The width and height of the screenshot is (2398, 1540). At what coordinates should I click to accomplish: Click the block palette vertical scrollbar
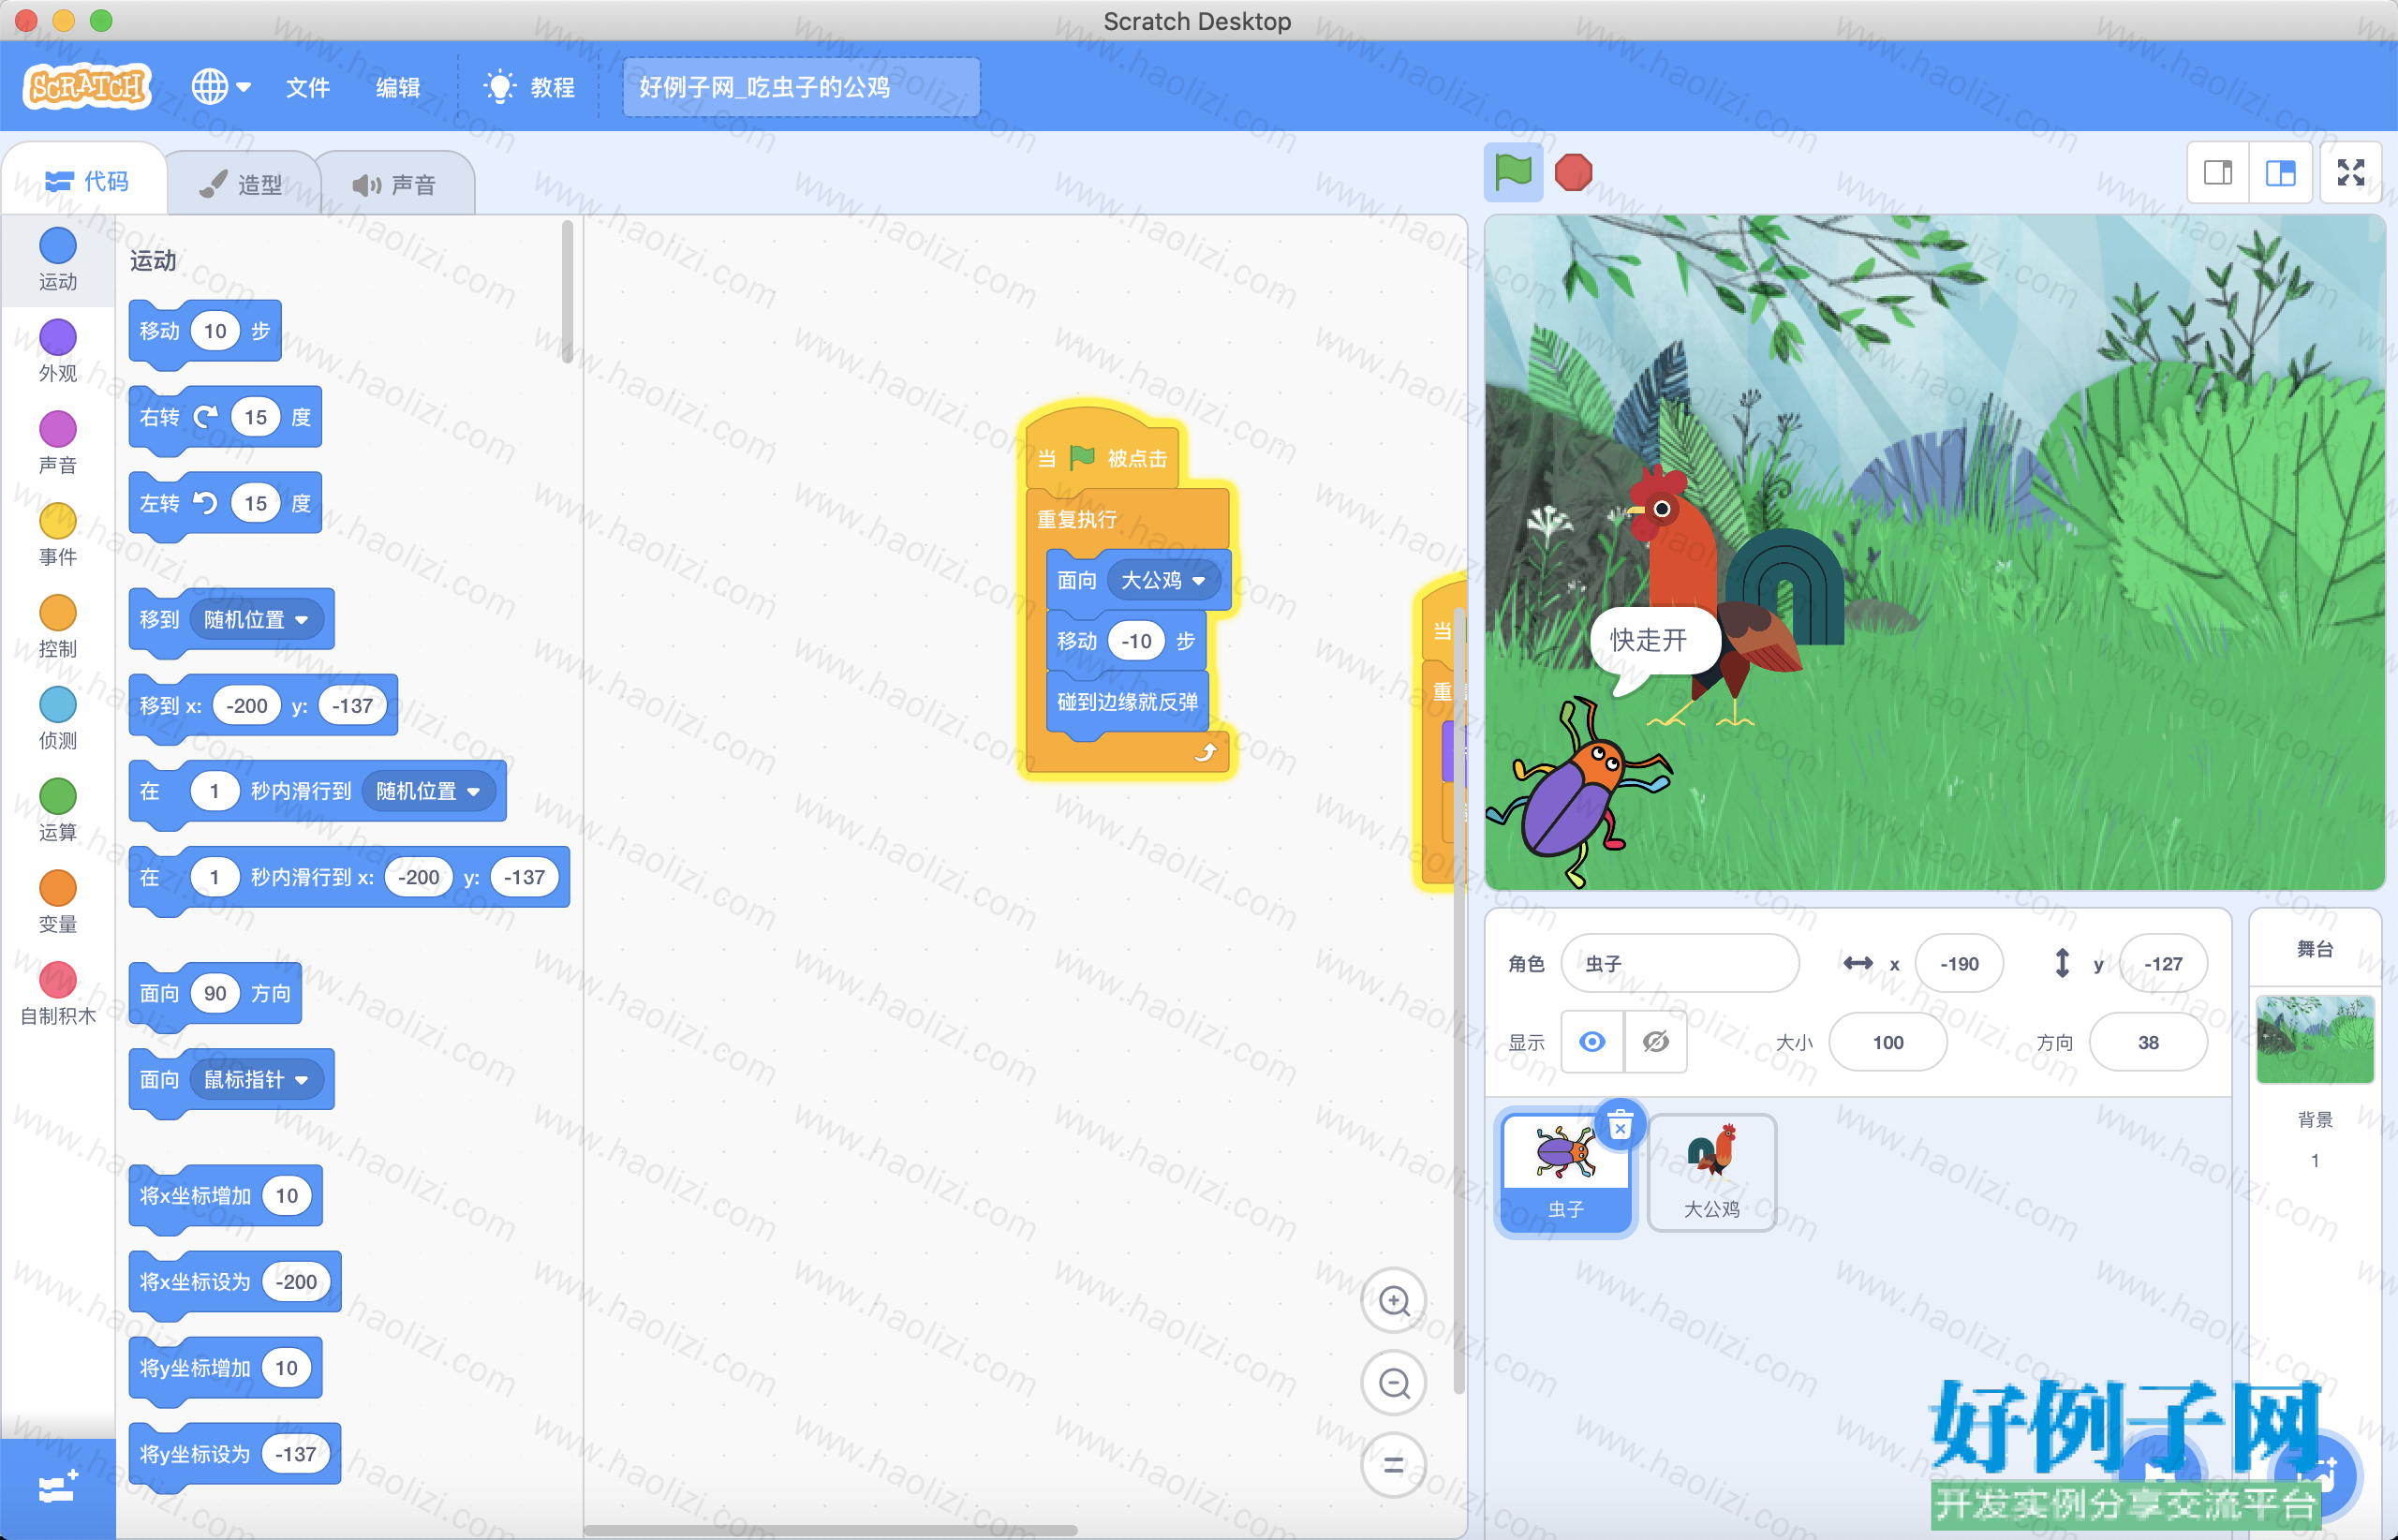click(x=567, y=291)
